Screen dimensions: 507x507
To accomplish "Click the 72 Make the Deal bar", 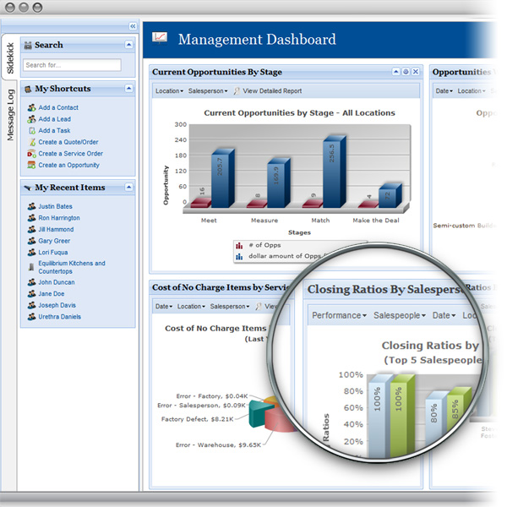I will pyautogui.click(x=390, y=196).
